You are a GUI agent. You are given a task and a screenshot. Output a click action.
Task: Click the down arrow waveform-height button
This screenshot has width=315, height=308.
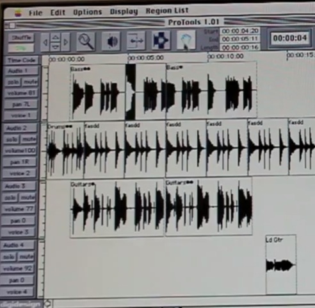click(x=56, y=47)
